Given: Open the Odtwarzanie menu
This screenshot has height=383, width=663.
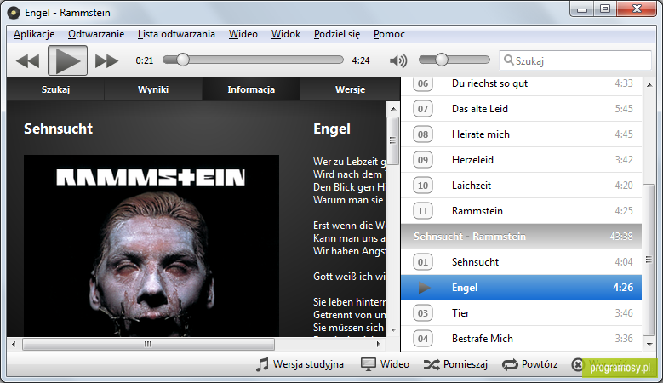Looking at the screenshot, I should 96,34.
